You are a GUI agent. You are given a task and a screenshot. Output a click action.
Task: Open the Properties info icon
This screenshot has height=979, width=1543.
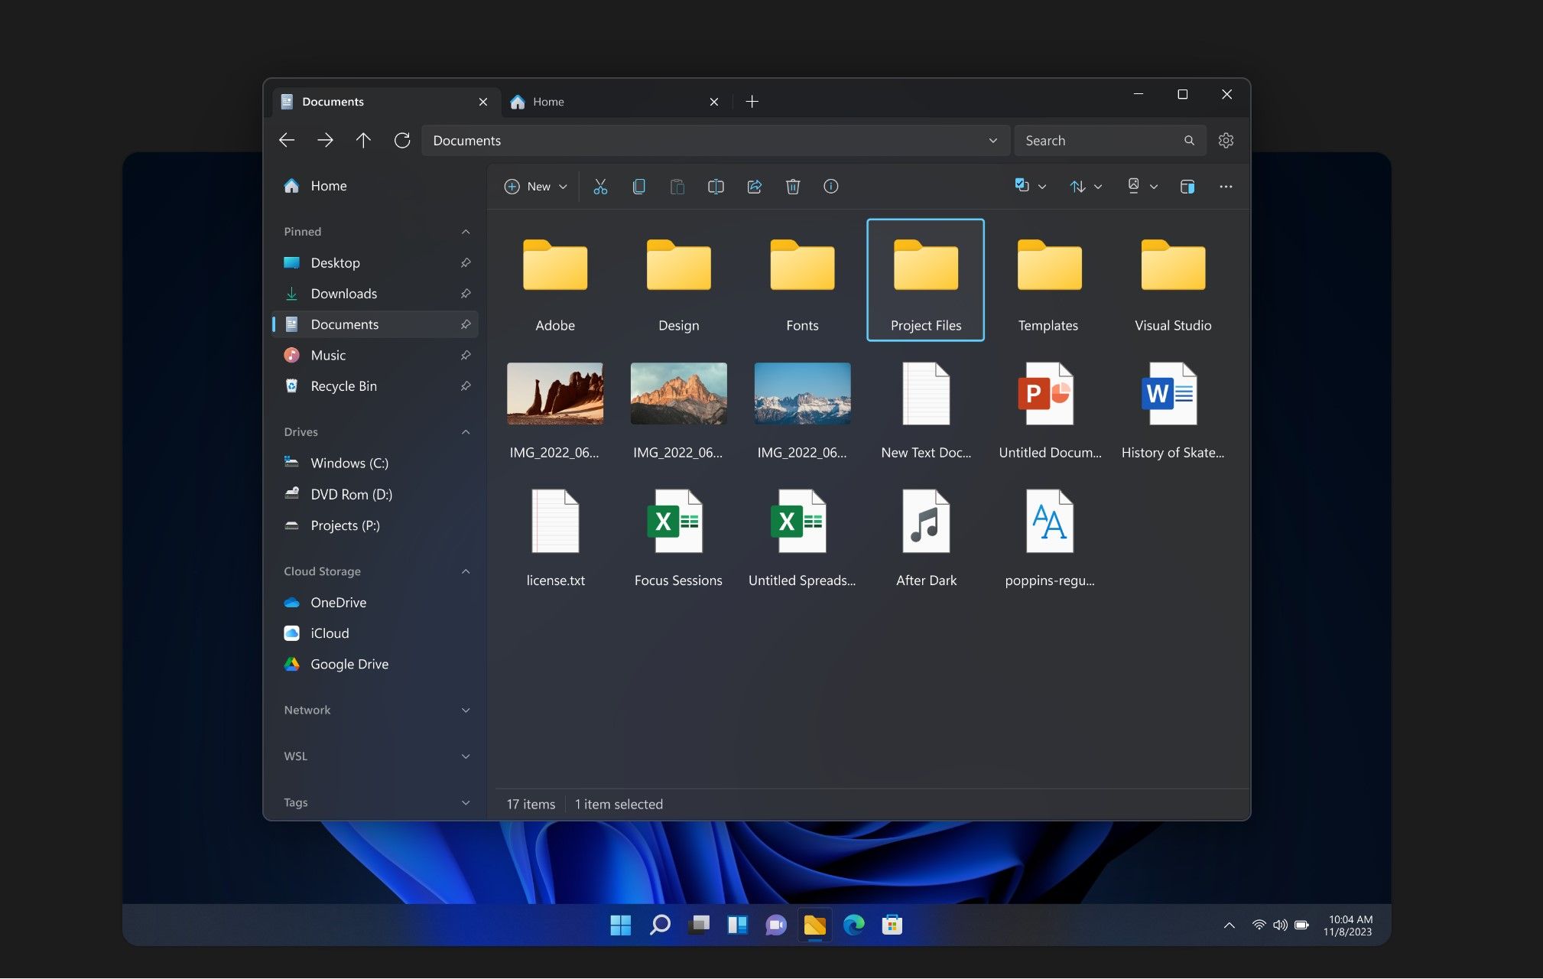(x=831, y=187)
